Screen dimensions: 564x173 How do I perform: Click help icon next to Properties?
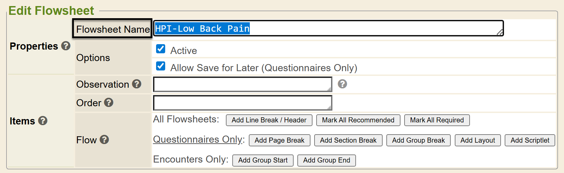click(66, 46)
